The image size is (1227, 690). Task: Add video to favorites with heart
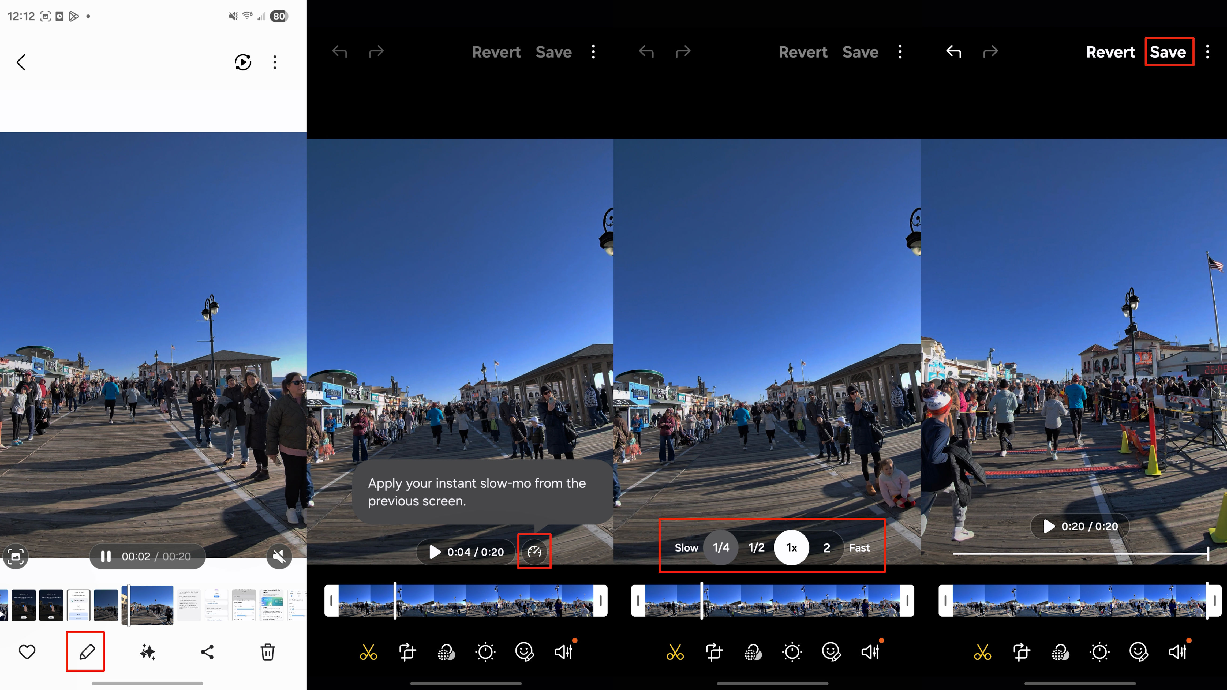pyautogui.click(x=27, y=651)
